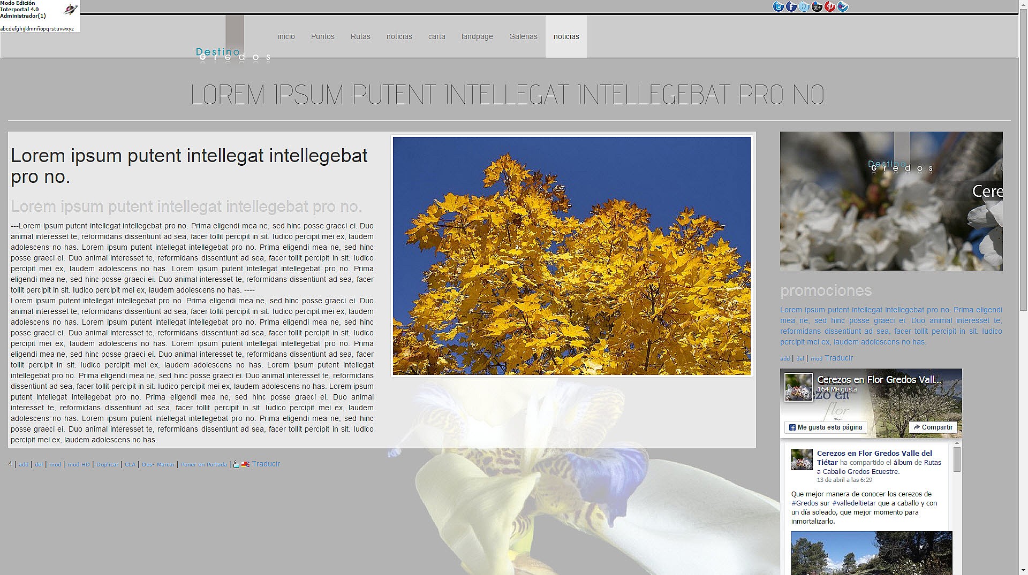Viewport: 1028px width, 575px height.
Task: Select the highlighted noticias tab
Action: pos(566,36)
